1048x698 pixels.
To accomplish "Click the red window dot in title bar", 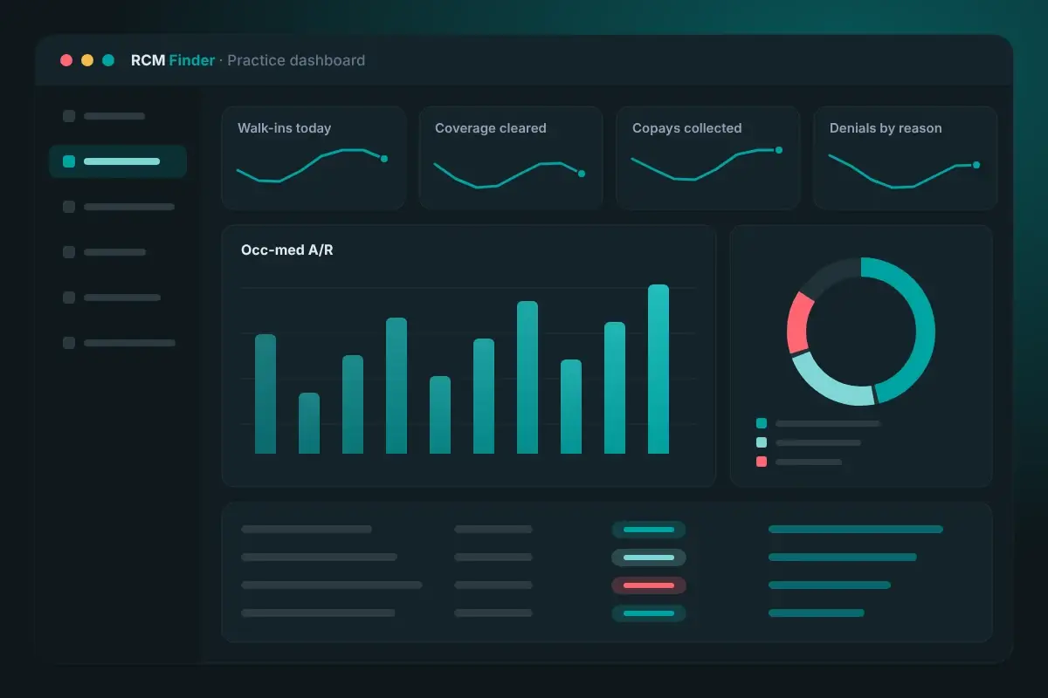I will point(66,60).
